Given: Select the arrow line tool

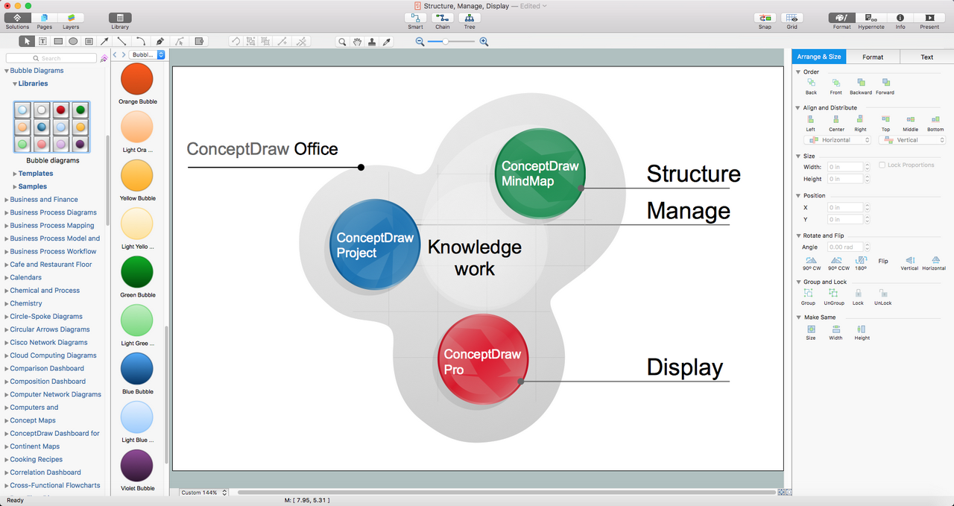Looking at the screenshot, I should coord(105,42).
